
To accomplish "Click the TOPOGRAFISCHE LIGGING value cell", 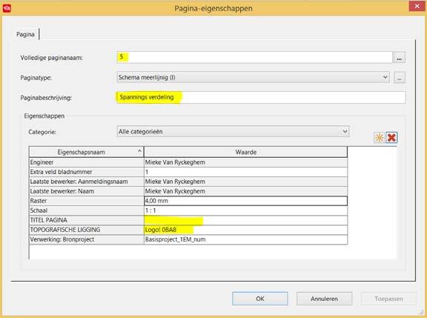I will (245, 230).
